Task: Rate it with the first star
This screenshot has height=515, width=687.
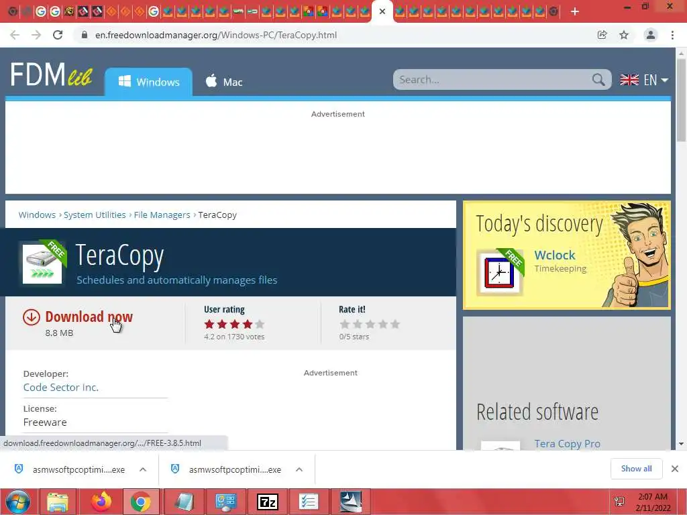Action: 345,324
